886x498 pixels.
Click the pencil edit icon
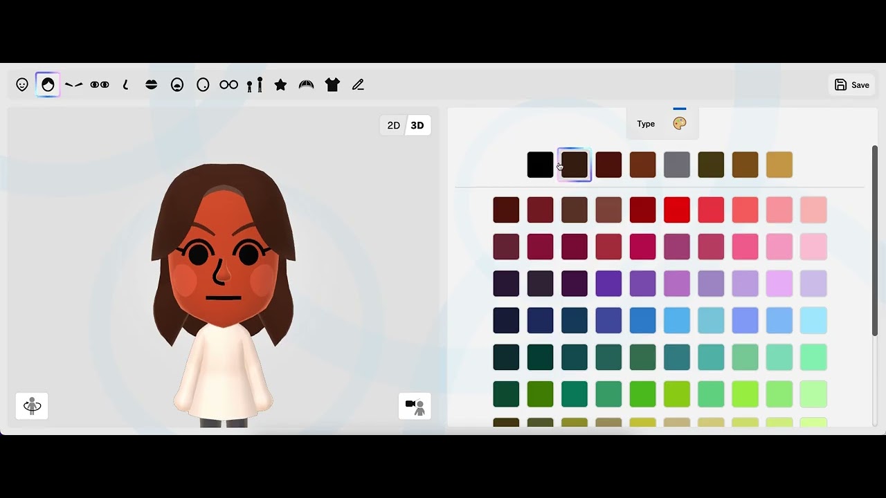click(x=358, y=84)
